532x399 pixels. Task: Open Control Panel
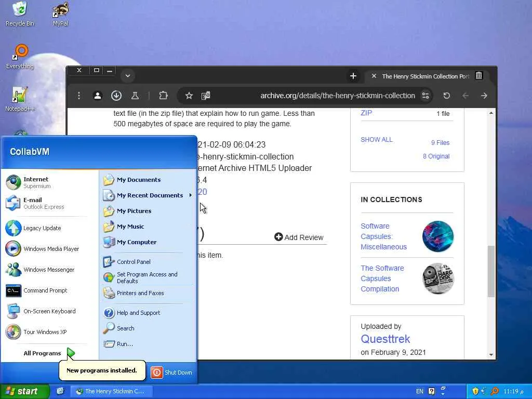pos(148,262)
